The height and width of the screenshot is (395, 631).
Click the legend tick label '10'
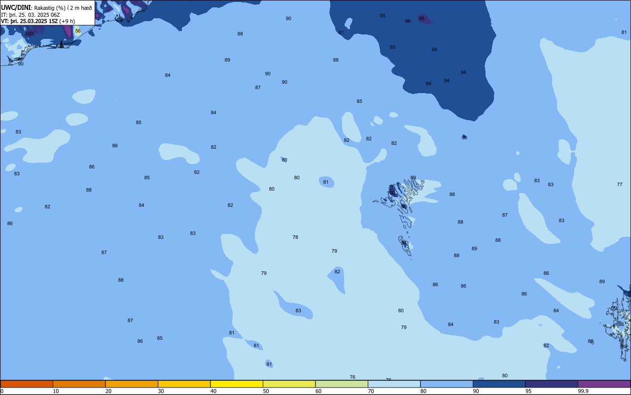[56, 391]
